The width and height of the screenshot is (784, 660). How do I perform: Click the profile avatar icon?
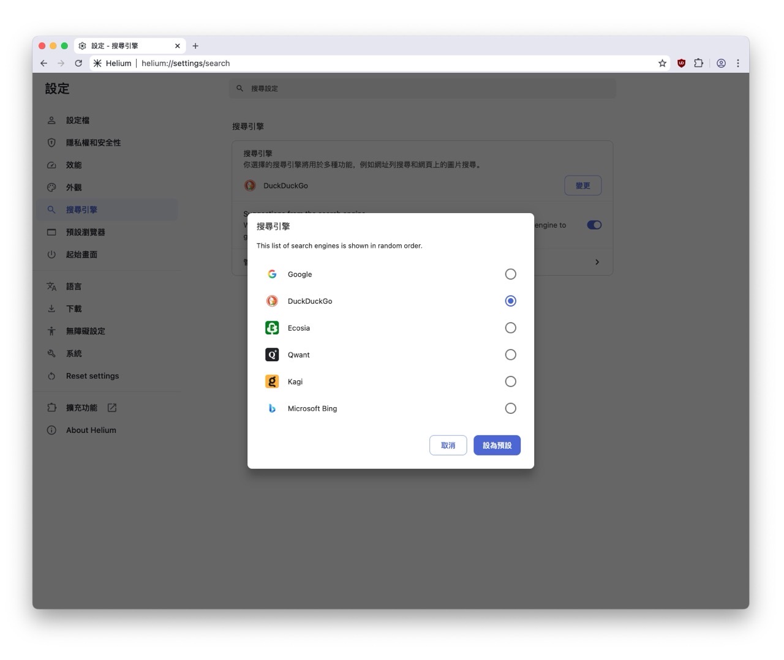pyautogui.click(x=721, y=63)
